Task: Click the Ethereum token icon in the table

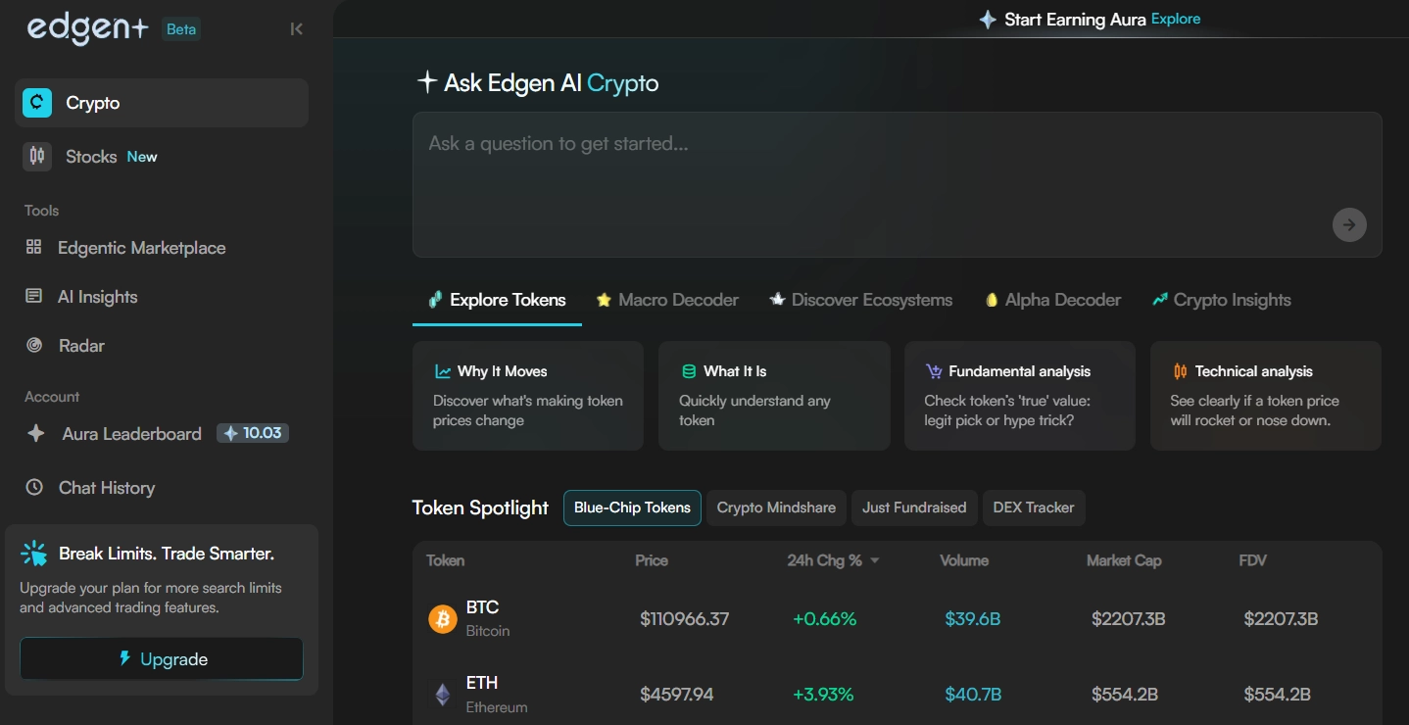Action: (x=442, y=694)
